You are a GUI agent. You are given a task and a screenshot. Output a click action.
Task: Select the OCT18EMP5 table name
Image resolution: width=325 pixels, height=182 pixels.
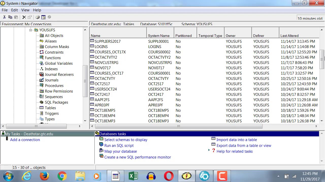tap(105, 110)
